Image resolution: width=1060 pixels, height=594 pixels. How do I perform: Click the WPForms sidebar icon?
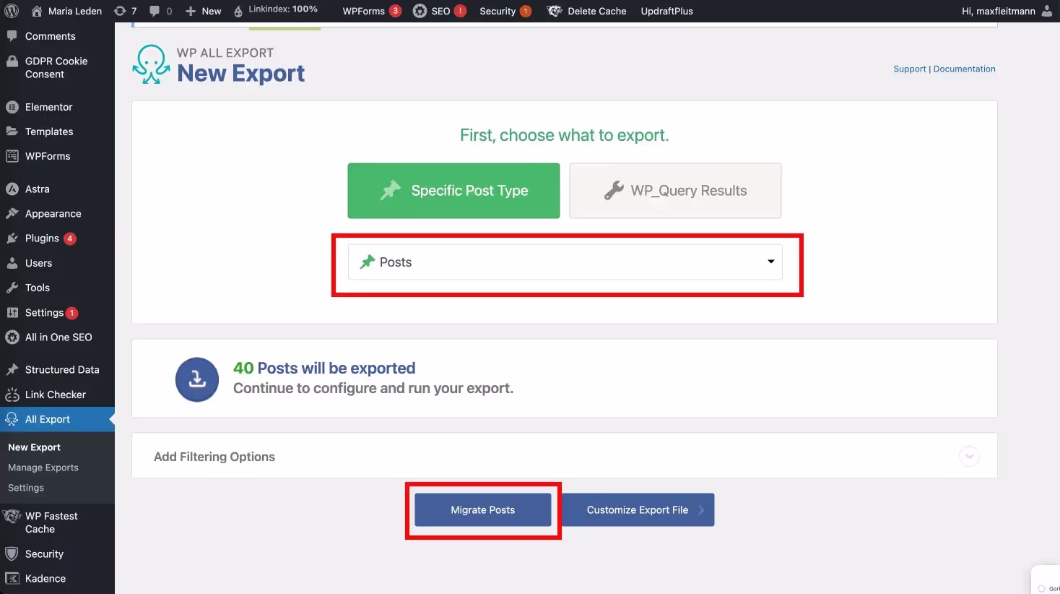coord(12,156)
